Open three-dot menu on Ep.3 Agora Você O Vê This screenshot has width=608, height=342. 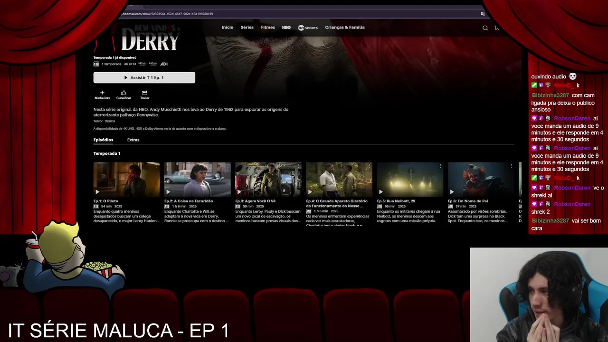click(298, 166)
